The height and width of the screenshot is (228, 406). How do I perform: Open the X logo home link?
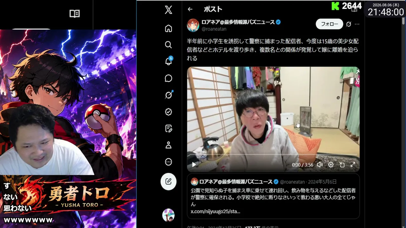pos(168,10)
